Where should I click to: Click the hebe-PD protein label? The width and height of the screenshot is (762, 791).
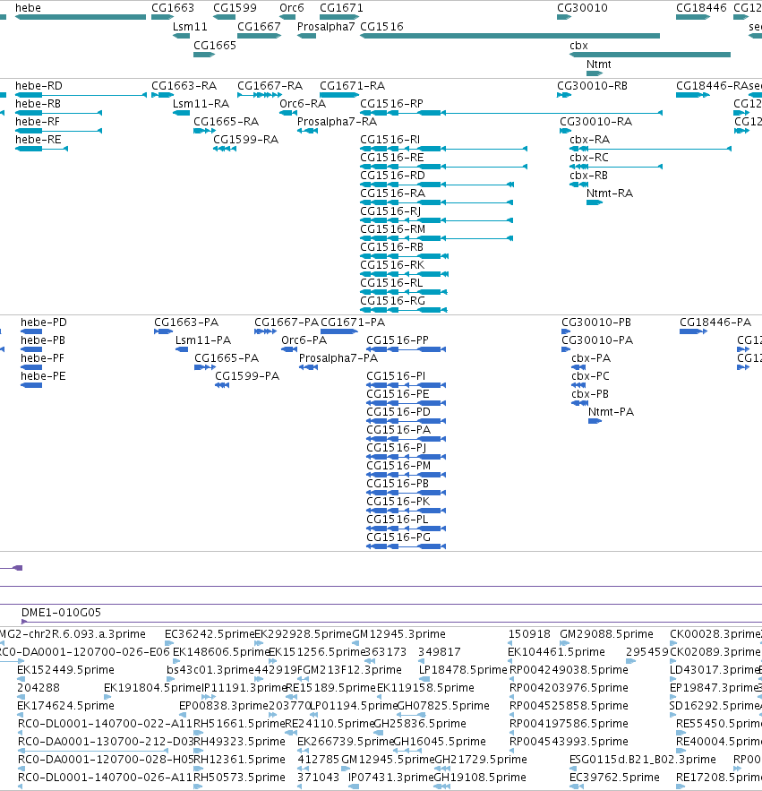tap(43, 322)
